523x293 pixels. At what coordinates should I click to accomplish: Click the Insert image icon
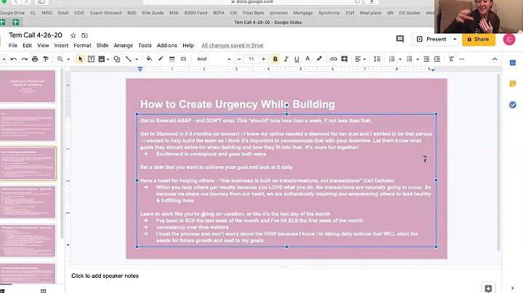(102, 59)
